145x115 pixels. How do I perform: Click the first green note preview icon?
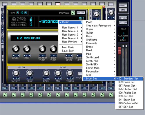coord(5,94)
